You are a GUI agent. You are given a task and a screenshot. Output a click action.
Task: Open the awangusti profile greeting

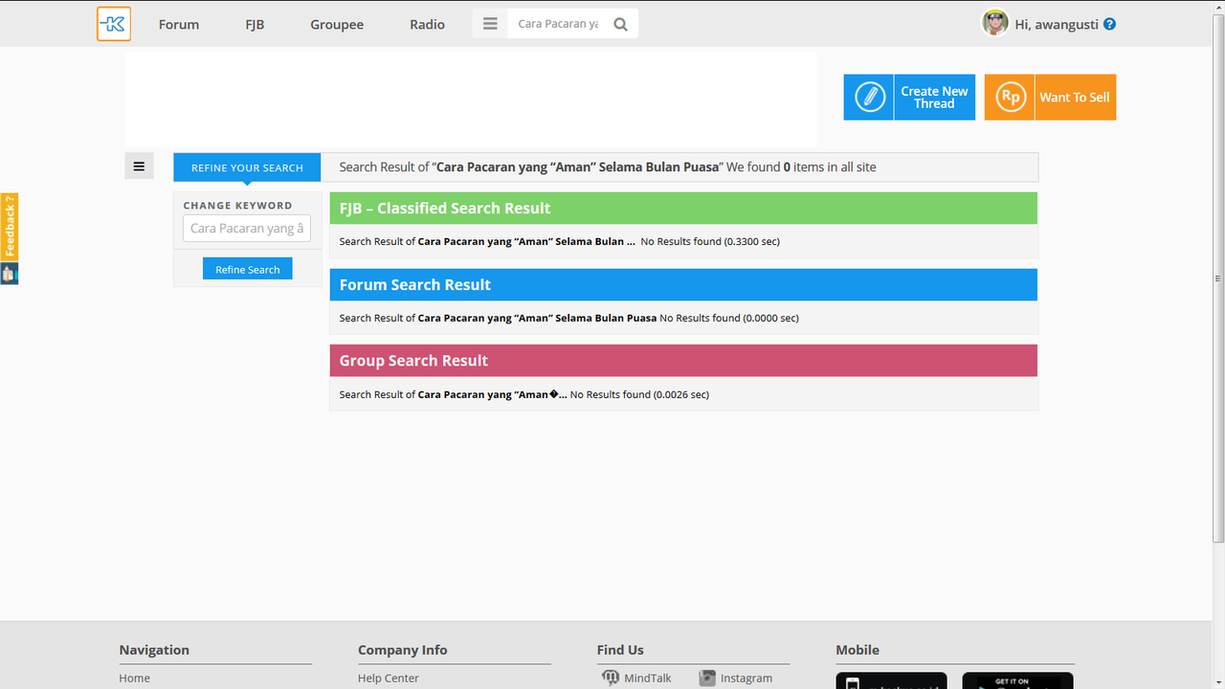1057,24
